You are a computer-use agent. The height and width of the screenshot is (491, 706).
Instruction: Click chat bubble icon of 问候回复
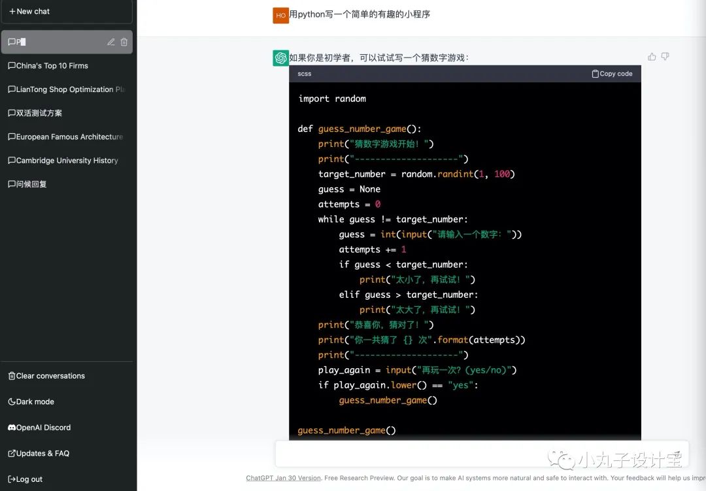[12, 184]
